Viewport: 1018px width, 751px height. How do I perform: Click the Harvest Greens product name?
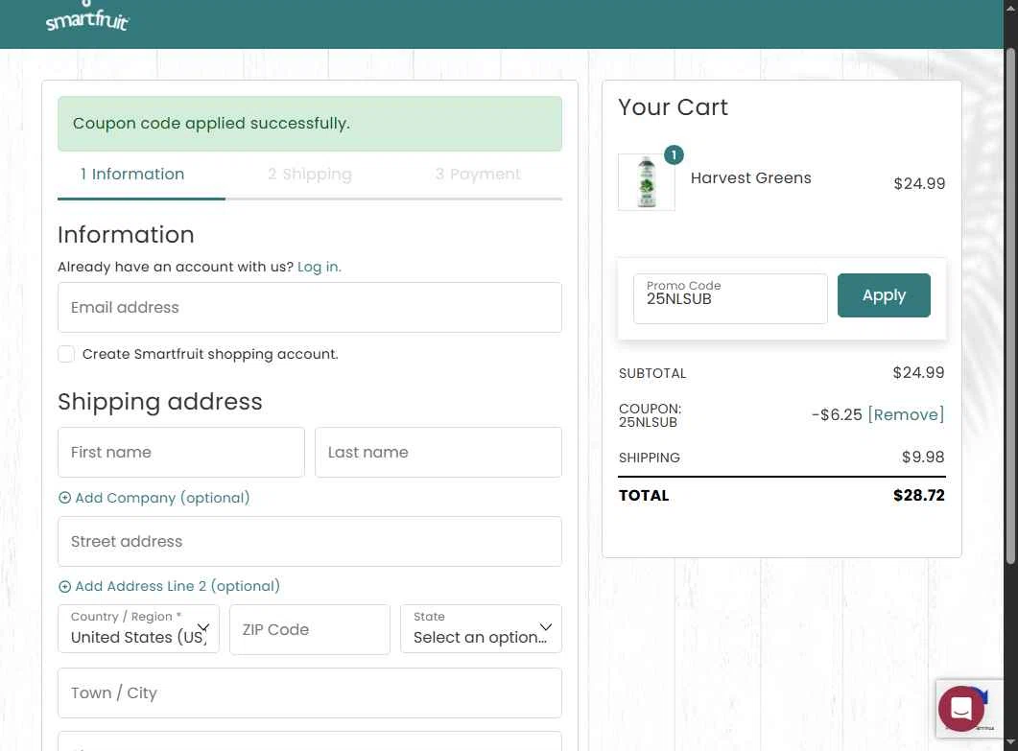tap(750, 177)
